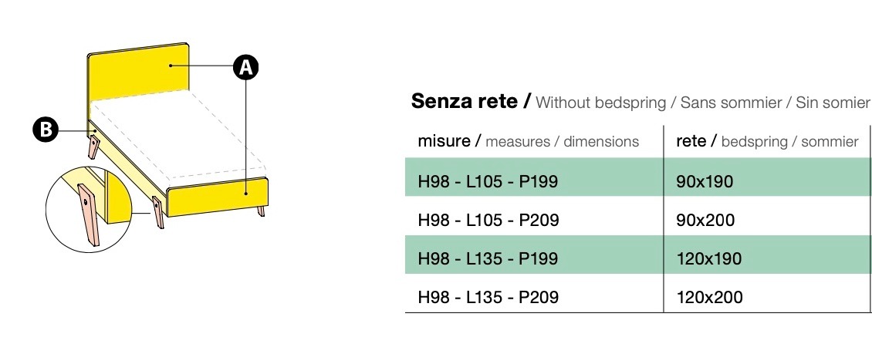Click the 90x200 bedspring size
This screenshot has height=344, width=872.
tap(705, 221)
